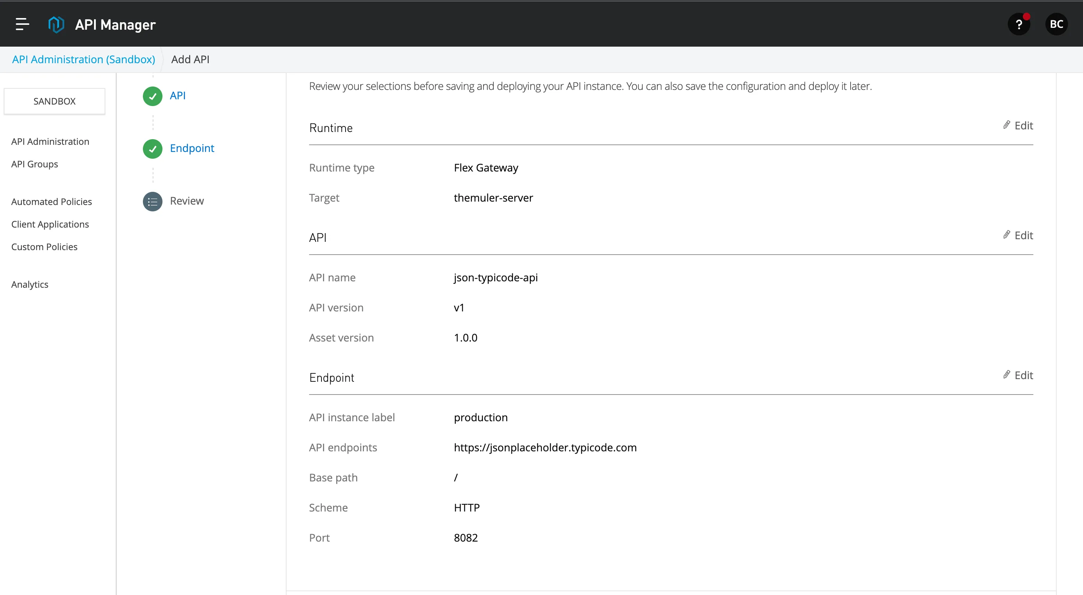Click the API instance label field name
The height and width of the screenshot is (595, 1083).
[352, 417]
